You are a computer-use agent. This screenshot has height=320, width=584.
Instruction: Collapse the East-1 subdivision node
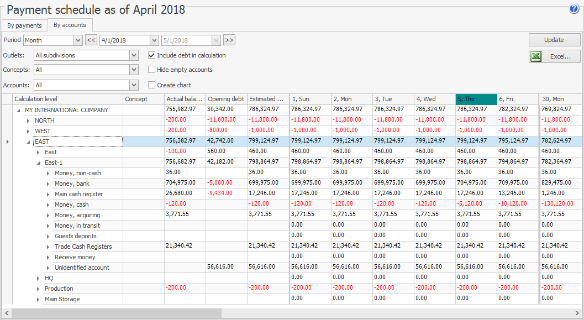(38, 162)
